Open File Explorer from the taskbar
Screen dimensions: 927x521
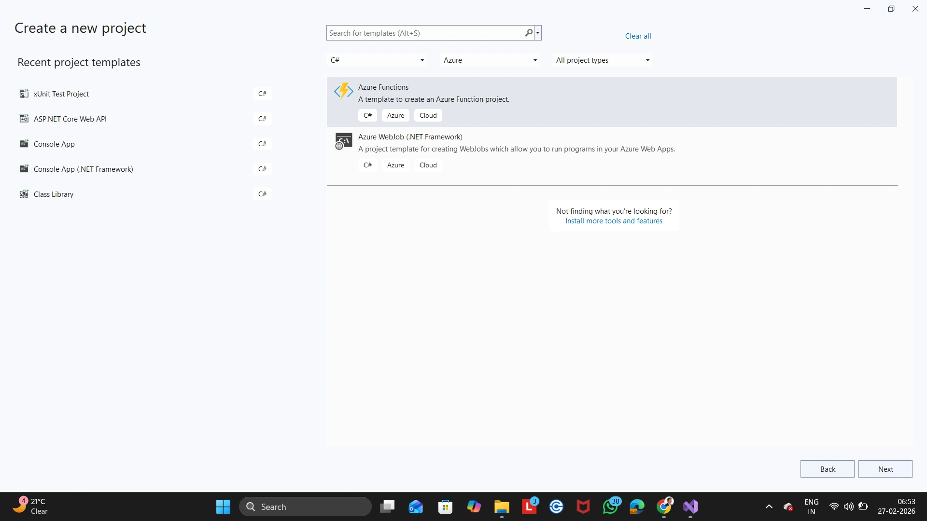(x=502, y=507)
